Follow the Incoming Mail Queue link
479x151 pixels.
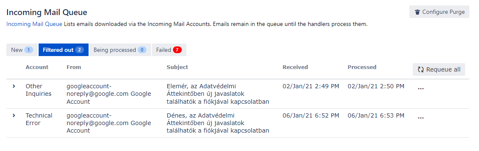click(x=34, y=24)
